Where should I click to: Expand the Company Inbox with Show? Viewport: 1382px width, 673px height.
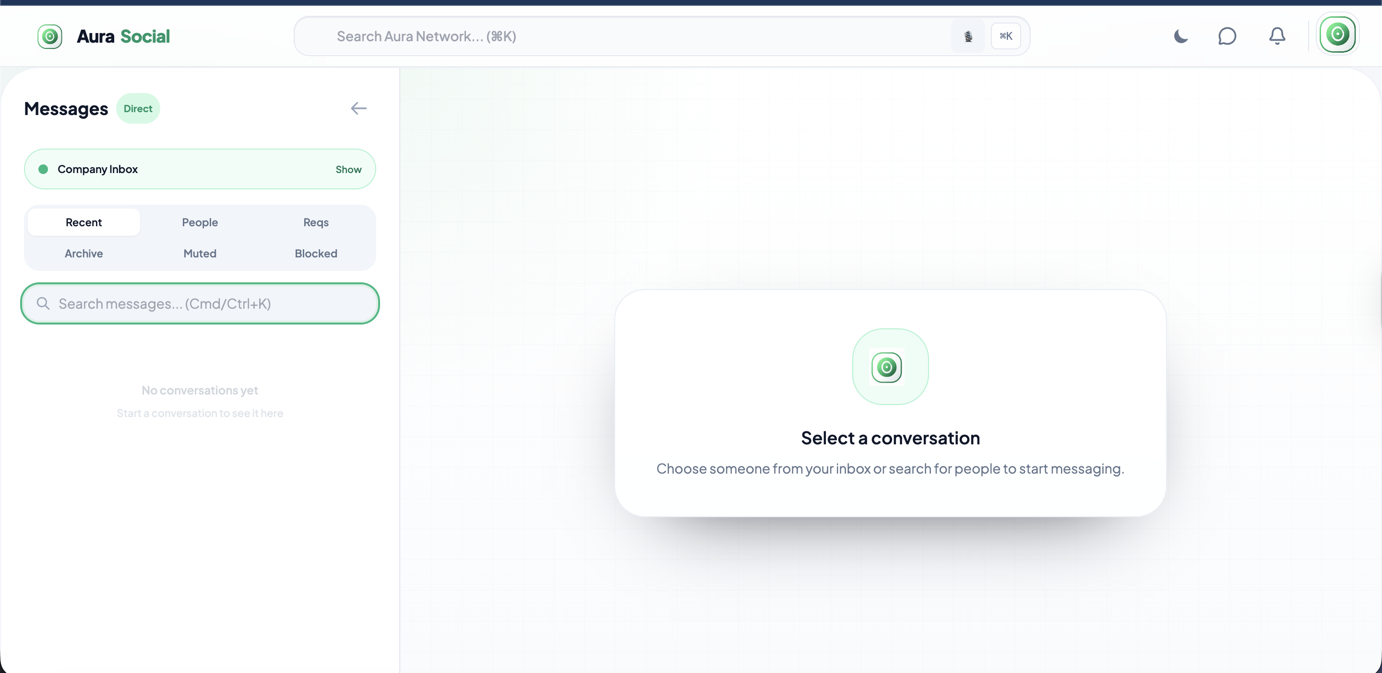pyautogui.click(x=347, y=169)
